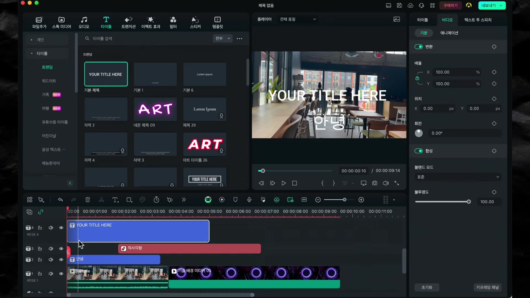Click the 초기화 reset button
The image size is (530, 298).
pos(427,287)
